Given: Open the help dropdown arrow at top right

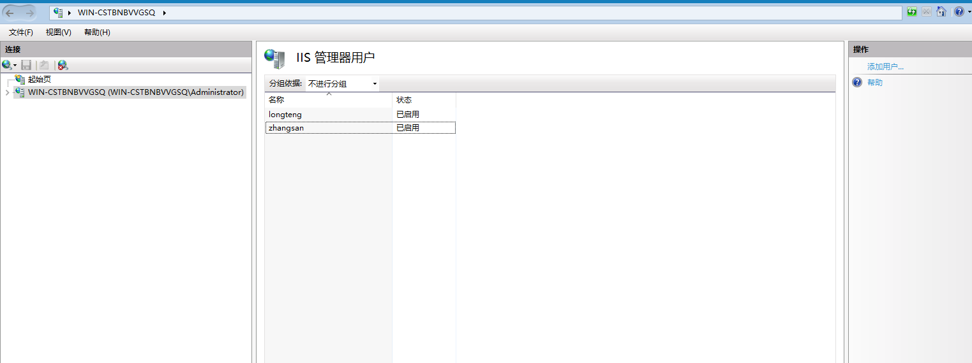Looking at the screenshot, I should (969, 12).
